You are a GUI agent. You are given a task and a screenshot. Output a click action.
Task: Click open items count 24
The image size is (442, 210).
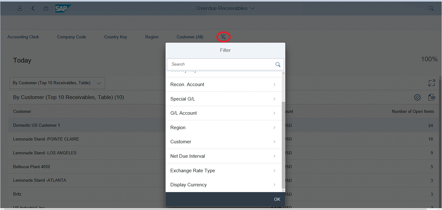point(431,125)
